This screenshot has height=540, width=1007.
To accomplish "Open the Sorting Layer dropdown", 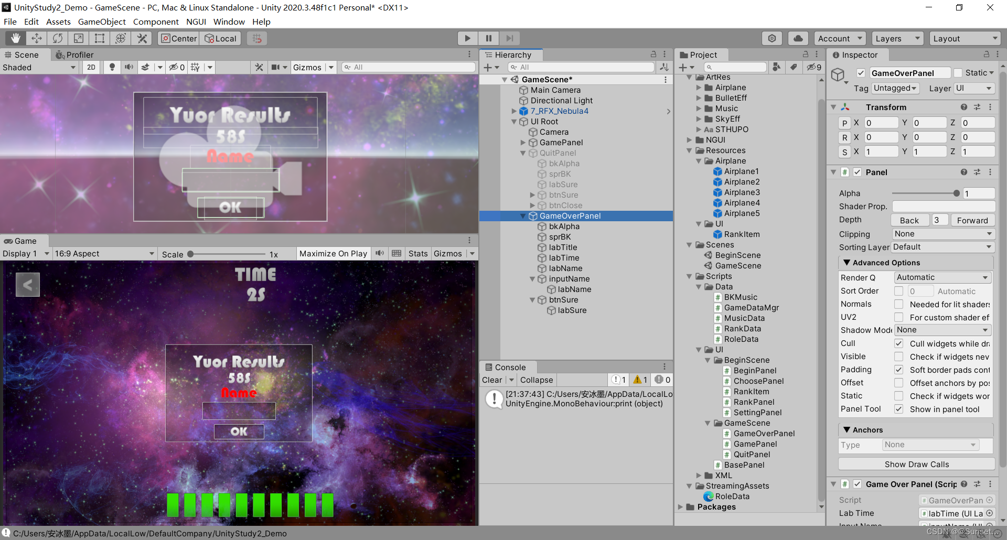I will tap(943, 247).
